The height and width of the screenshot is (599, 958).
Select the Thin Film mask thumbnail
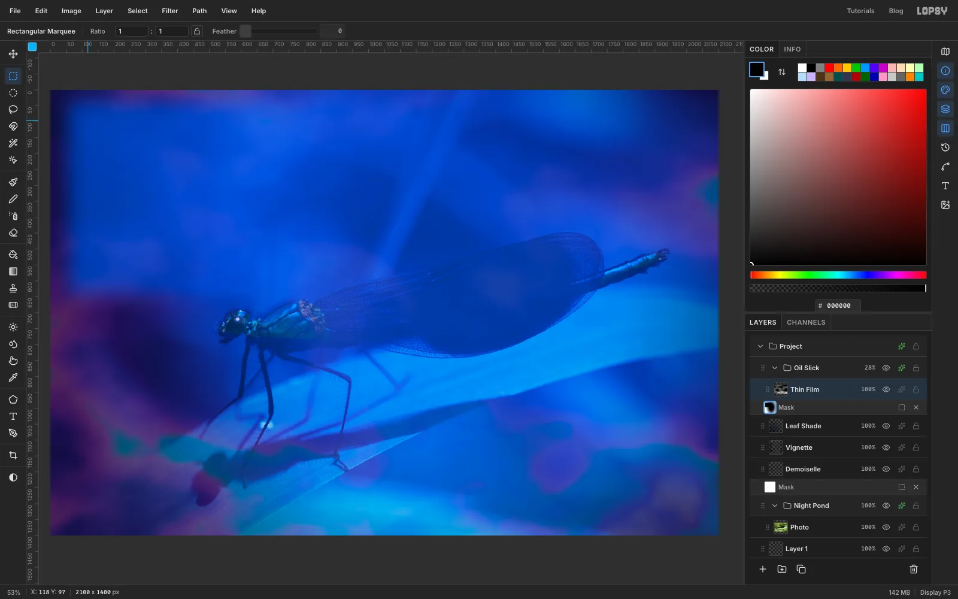(770, 407)
